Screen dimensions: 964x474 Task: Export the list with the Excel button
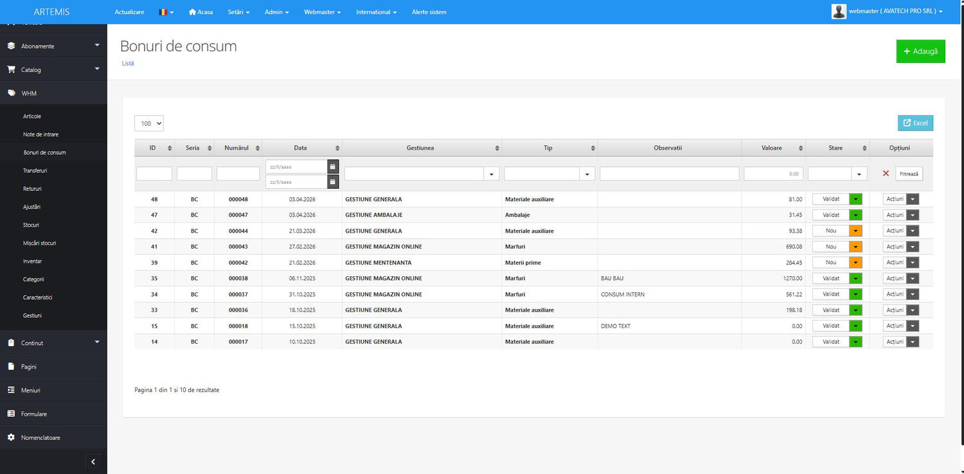pos(915,123)
